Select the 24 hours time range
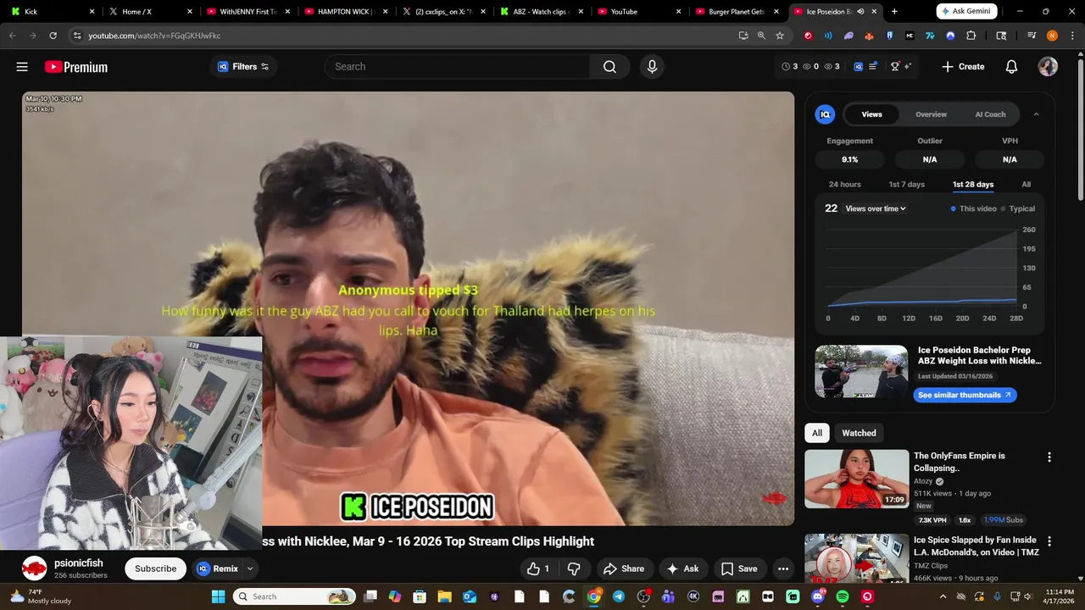Image resolution: width=1085 pixels, height=610 pixels. [x=844, y=185]
